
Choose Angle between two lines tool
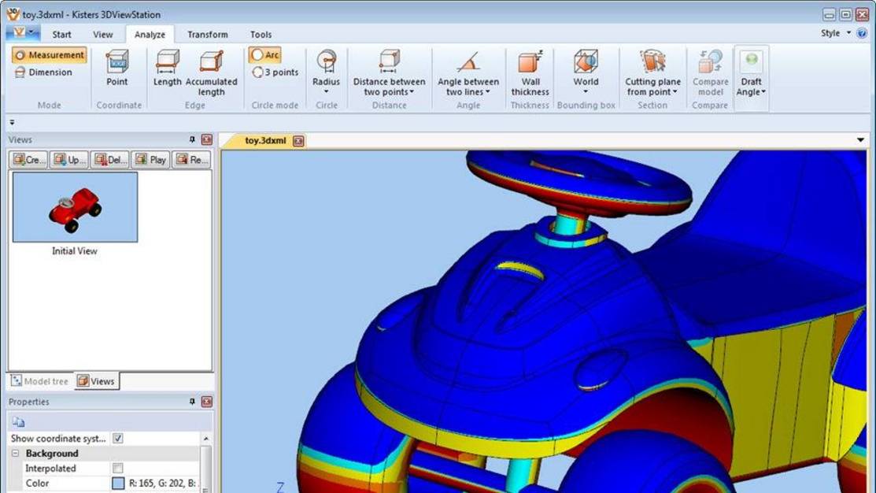pos(468,72)
